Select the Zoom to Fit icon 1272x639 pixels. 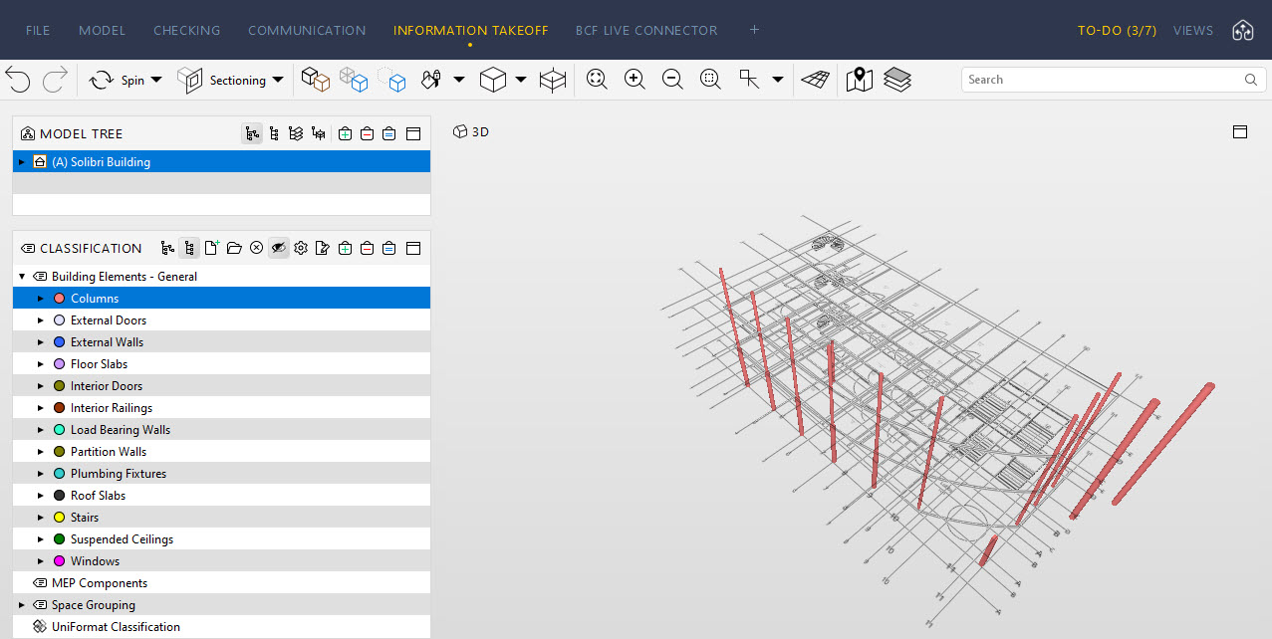point(596,80)
